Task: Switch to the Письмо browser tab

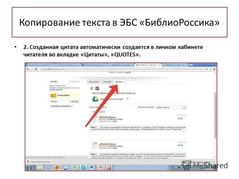Action: point(66,65)
